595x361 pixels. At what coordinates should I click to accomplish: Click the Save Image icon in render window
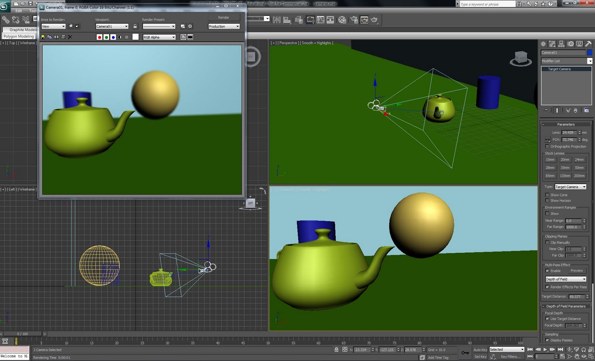tap(43, 37)
